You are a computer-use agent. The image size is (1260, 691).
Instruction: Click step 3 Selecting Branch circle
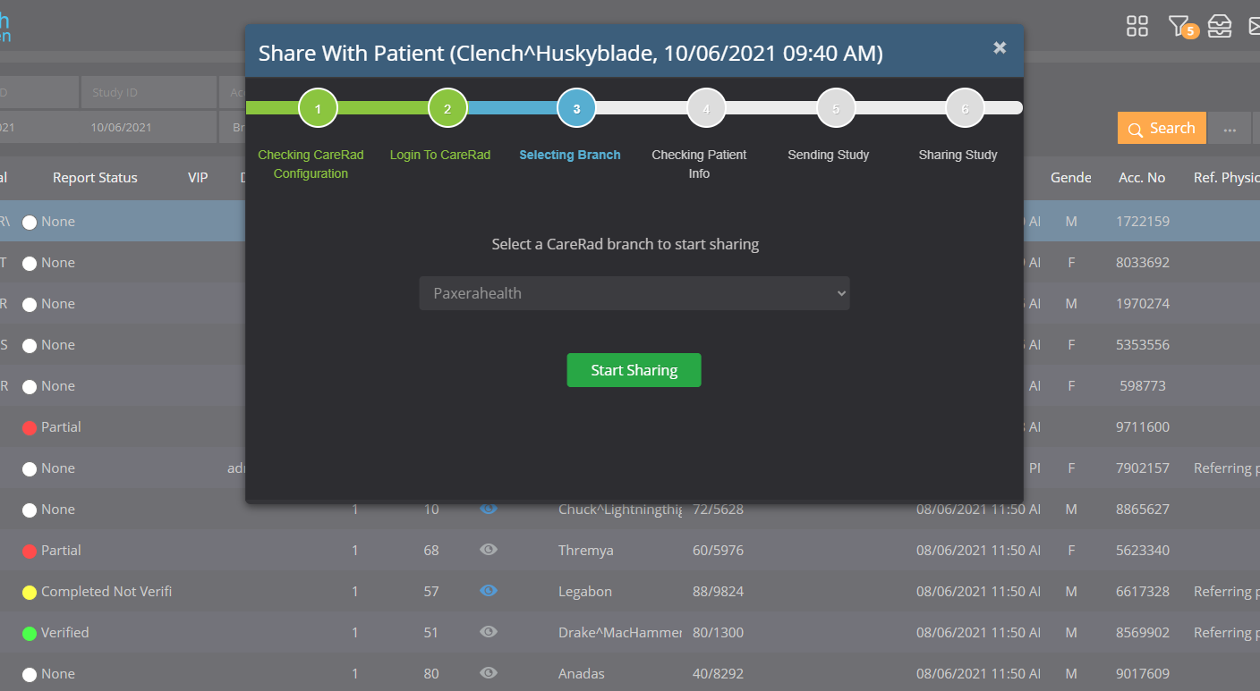point(576,109)
